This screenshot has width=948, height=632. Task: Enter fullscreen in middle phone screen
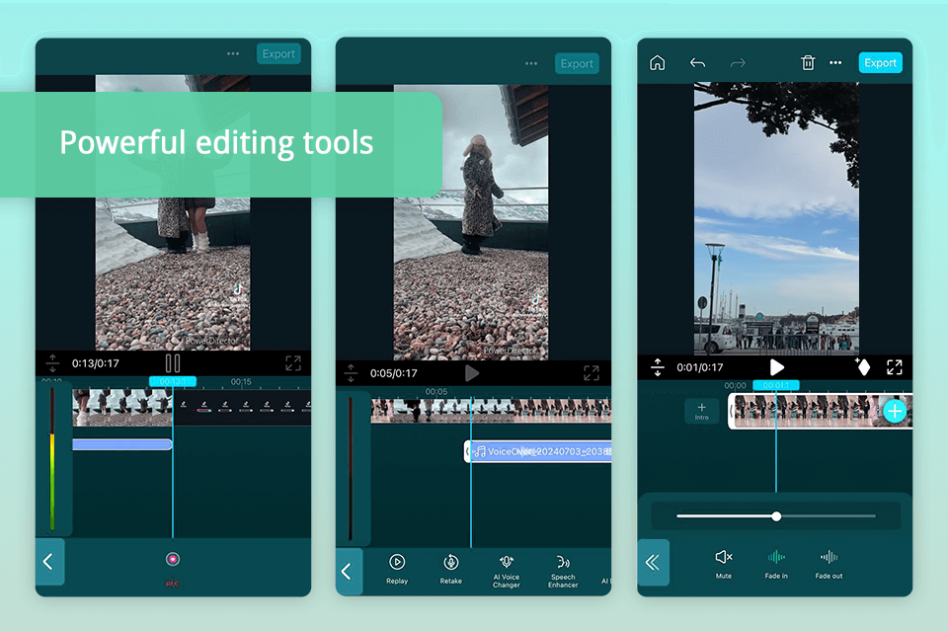coord(592,373)
